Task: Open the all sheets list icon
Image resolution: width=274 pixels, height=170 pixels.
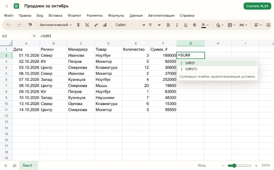Action: (x=14, y=165)
